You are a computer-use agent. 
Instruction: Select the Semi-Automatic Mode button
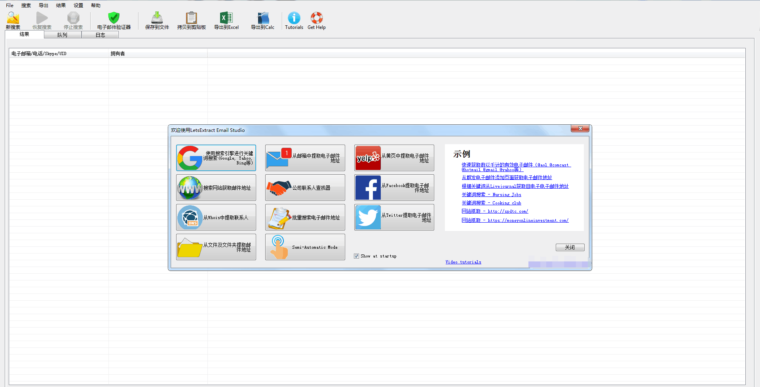(x=305, y=247)
